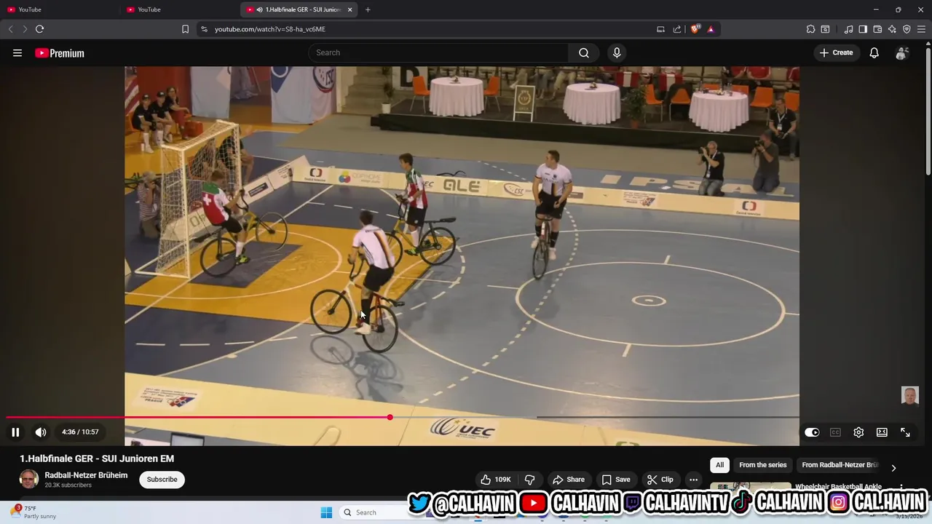Screen dimensions: 932x524
Task: Show more filter chips with right chevron
Action: click(x=893, y=467)
